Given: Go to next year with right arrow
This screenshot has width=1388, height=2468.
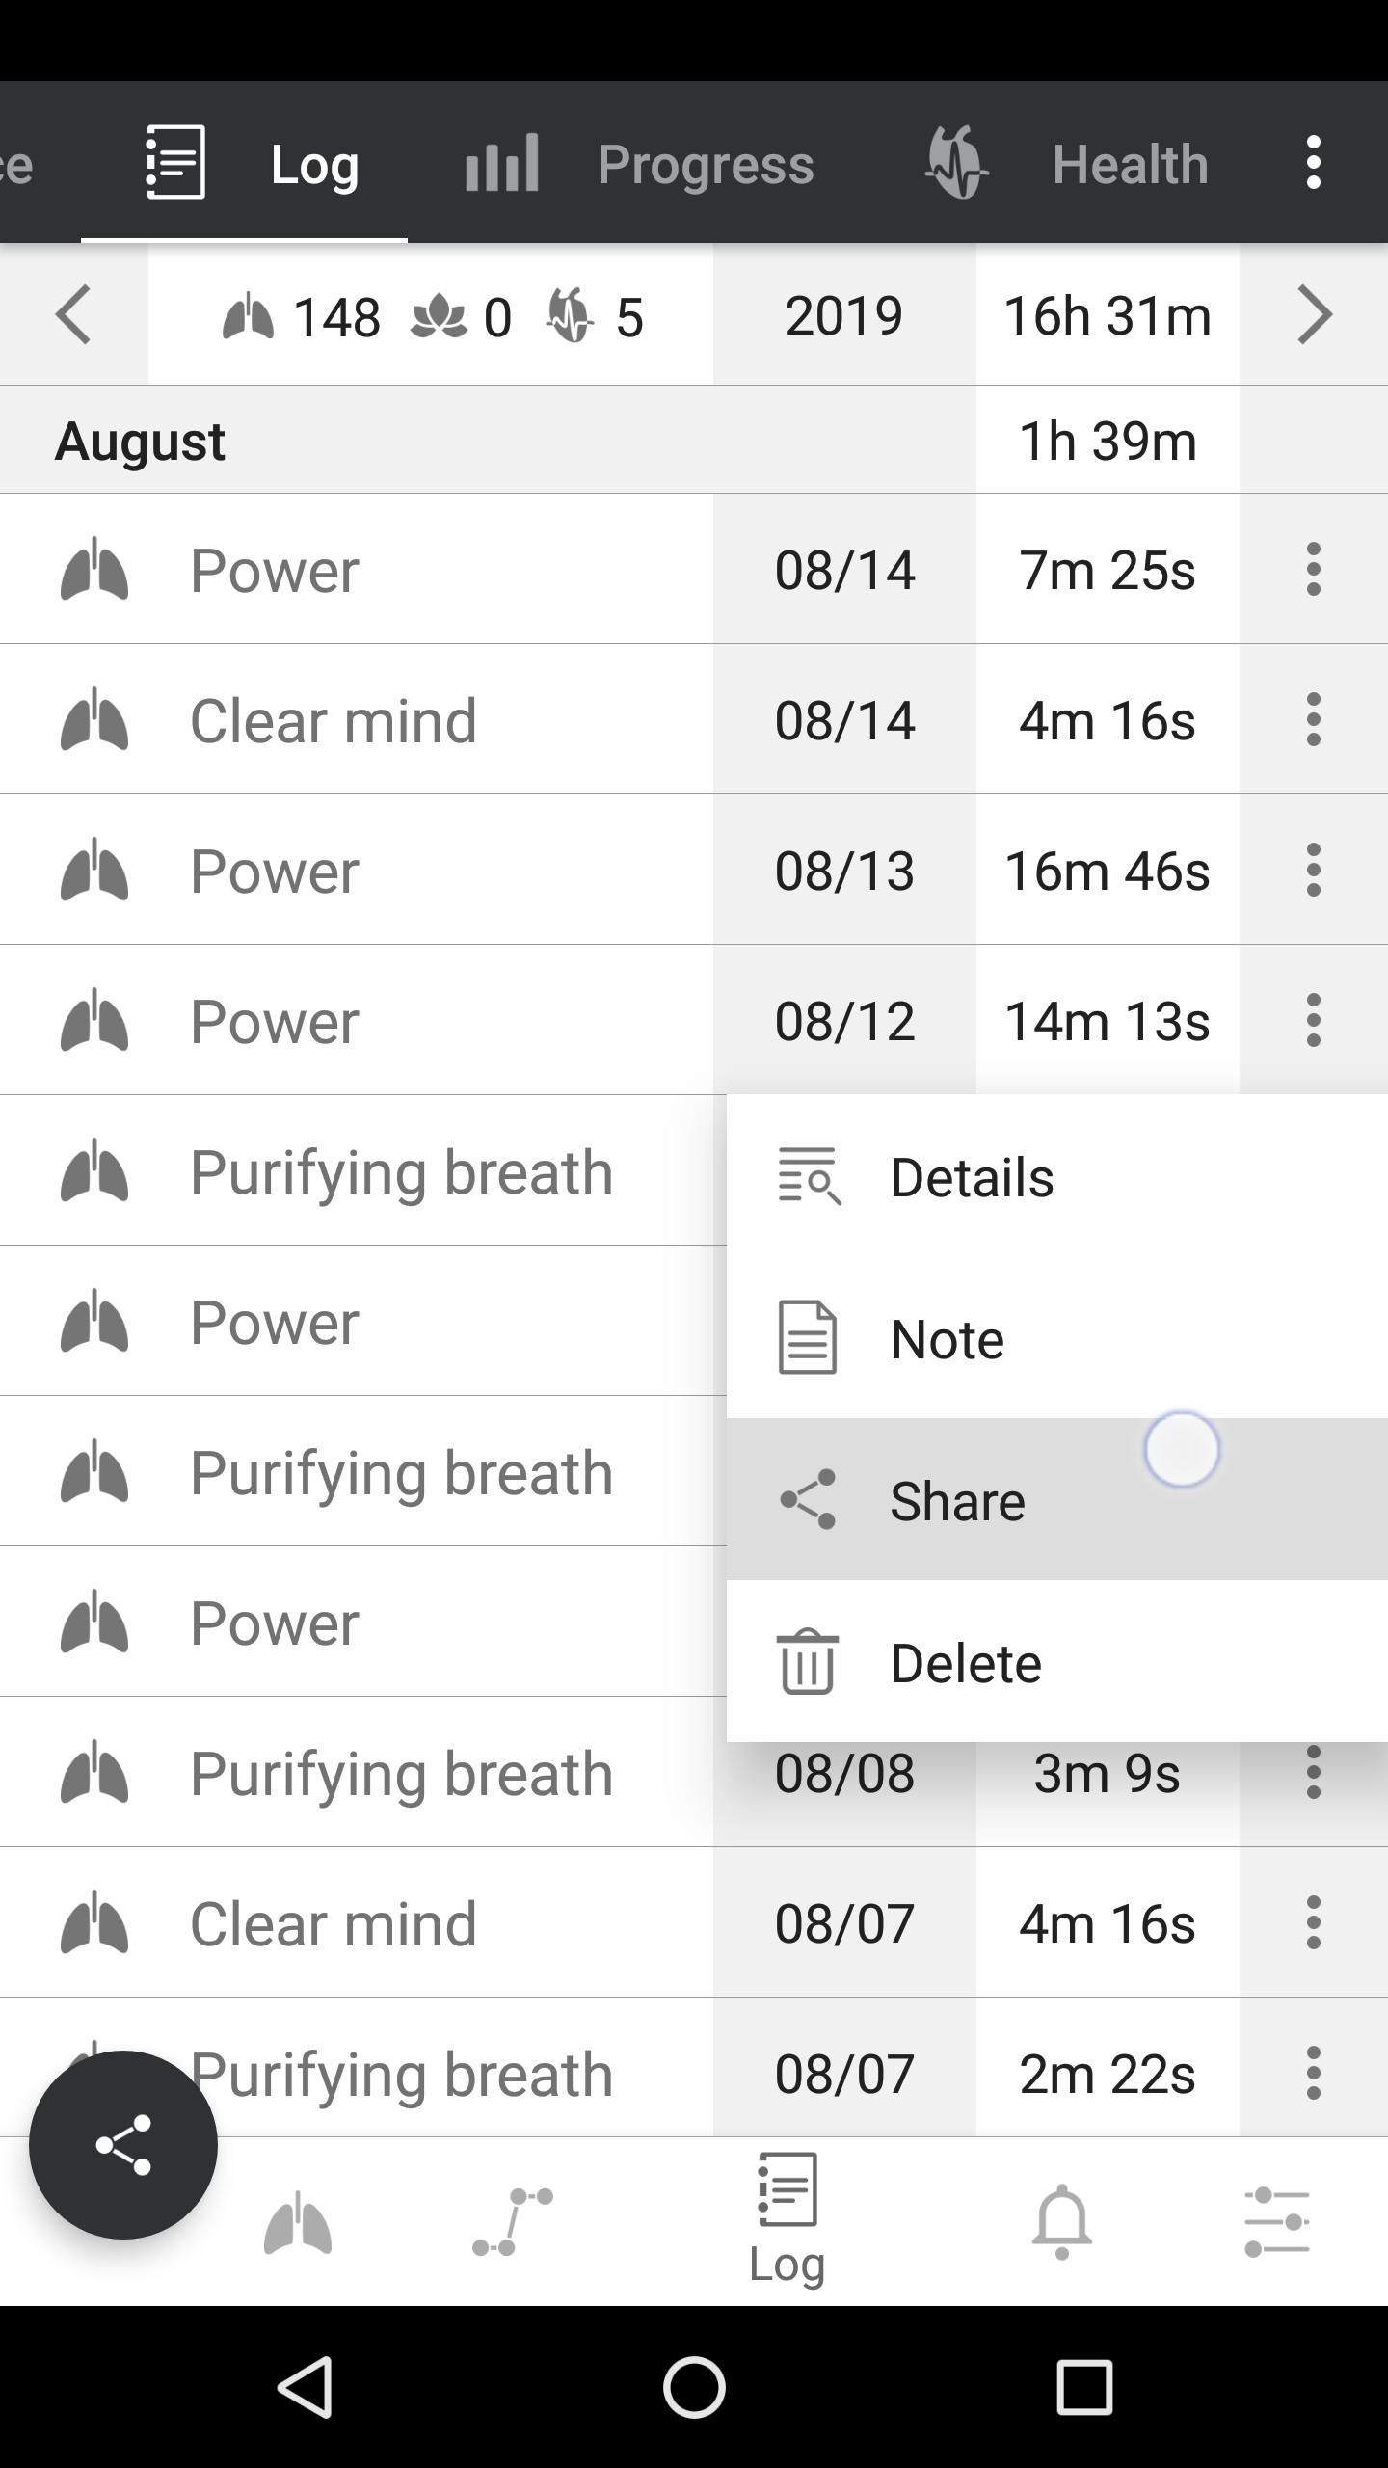Looking at the screenshot, I should pyautogui.click(x=1313, y=314).
